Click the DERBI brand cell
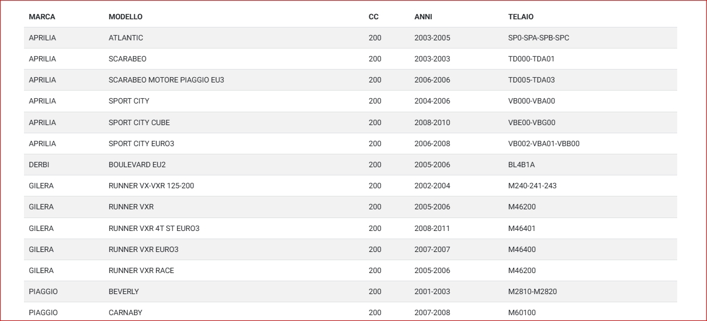 coord(39,165)
